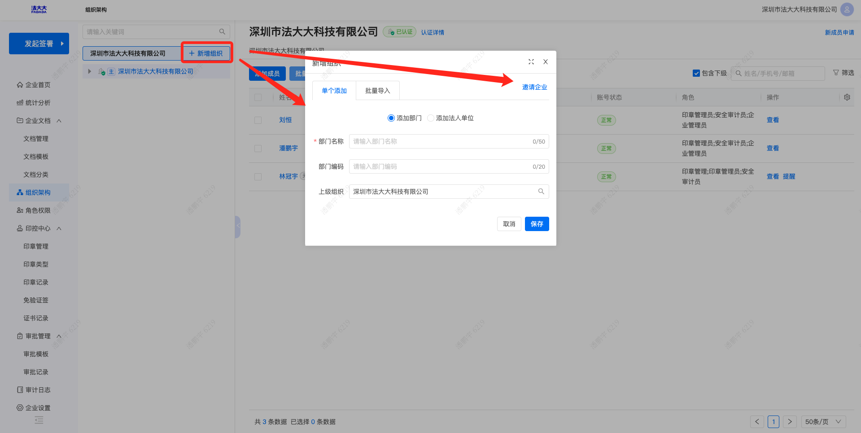Screen dimensions: 861x433
Task: Open the 50条/页 page size dropdown
Action: point(823,422)
